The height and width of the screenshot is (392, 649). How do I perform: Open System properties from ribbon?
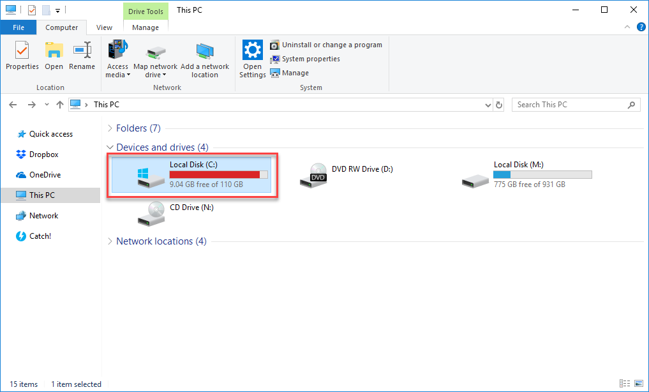click(305, 59)
